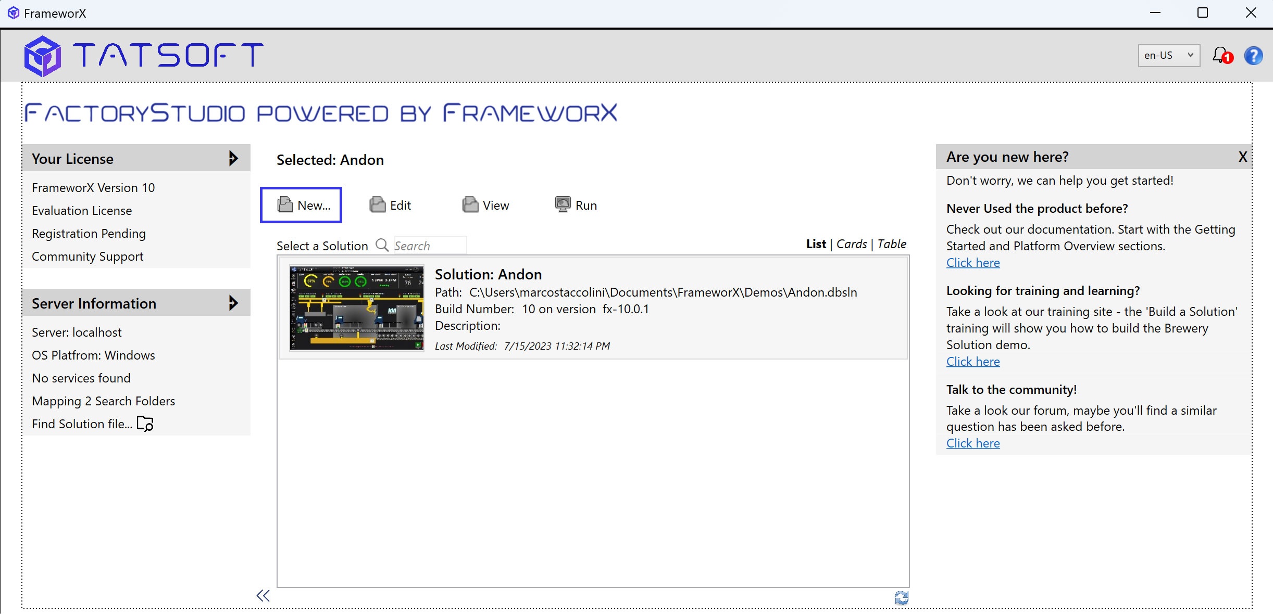Minimize the FrameworX window
The image size is (1273, 614).
[1155, 13]
